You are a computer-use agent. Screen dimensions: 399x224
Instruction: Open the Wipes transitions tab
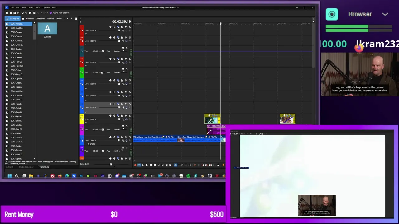(59, 19)
